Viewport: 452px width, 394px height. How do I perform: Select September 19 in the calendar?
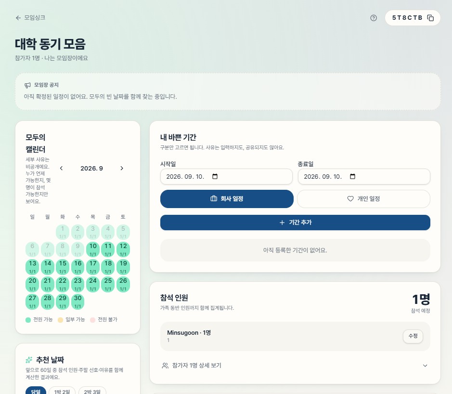tap(123, 267)
